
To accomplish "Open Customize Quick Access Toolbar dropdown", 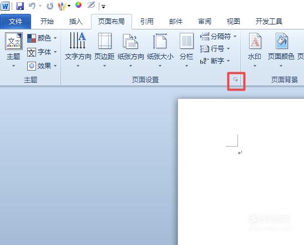I will point(104,7).
